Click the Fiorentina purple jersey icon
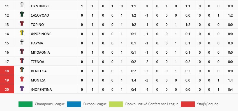 [22, 88]
